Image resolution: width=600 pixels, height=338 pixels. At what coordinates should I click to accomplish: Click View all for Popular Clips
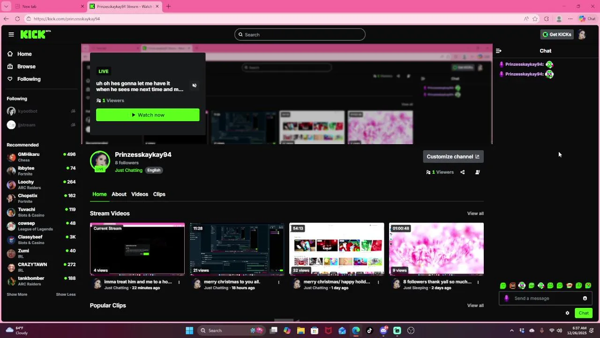point(475,306)
